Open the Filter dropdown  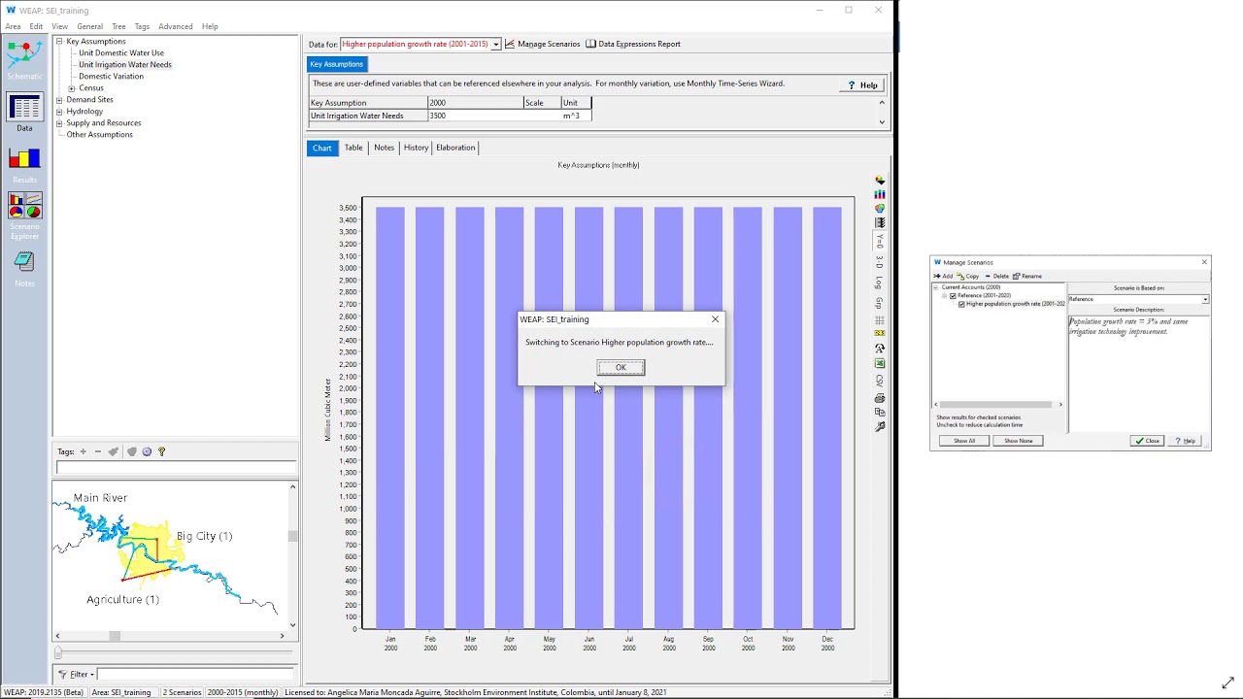(76, 674)
